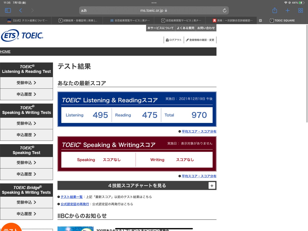Screen dimensions: 308x231
Task: Open the Safari sidebar
Action: coord(8,10)
